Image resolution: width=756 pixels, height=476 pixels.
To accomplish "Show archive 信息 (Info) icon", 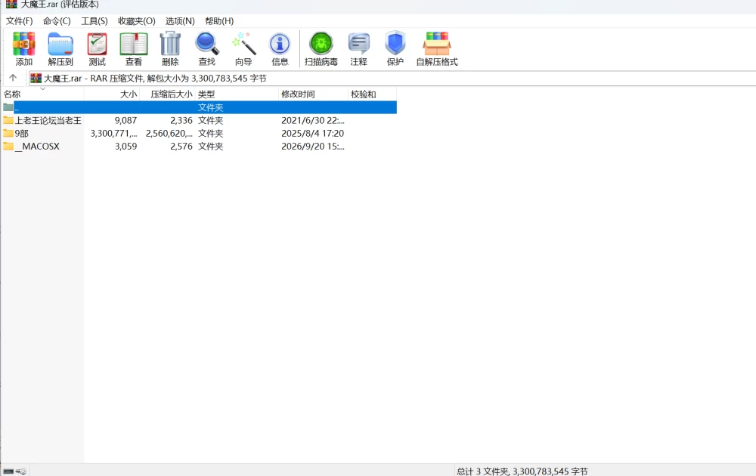I will (280, 44).
